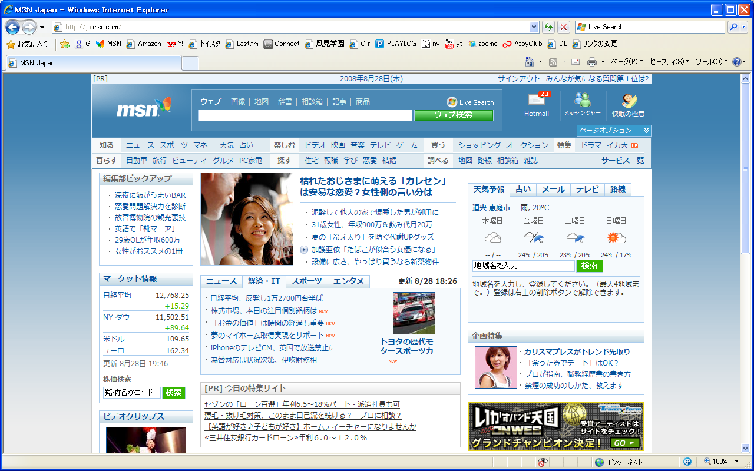Switch to the エンタメ news tab

pyautogui.click(x=349, y=281)
